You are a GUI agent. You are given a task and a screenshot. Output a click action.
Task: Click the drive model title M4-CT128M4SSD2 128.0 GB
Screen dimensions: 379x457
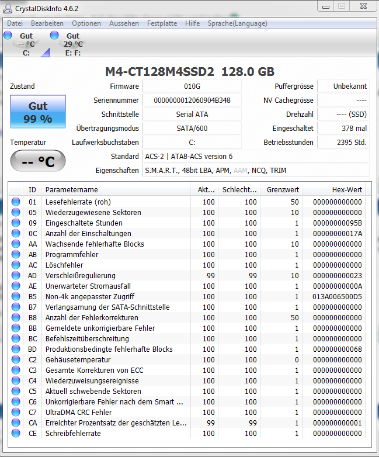[x=190, y=72]
